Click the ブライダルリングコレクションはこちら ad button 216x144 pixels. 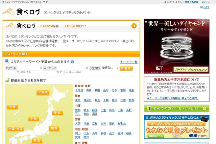[x=191, y=69]
